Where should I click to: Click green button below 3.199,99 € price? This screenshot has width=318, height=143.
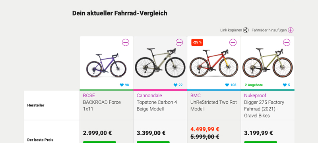point(261,142)
